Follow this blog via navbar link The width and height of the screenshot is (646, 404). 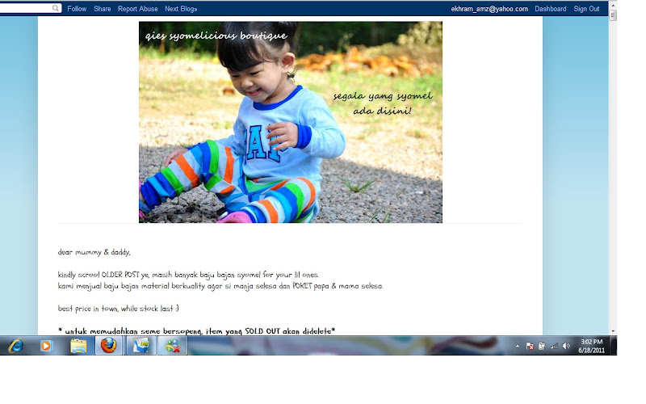click(x=77, y=9)
